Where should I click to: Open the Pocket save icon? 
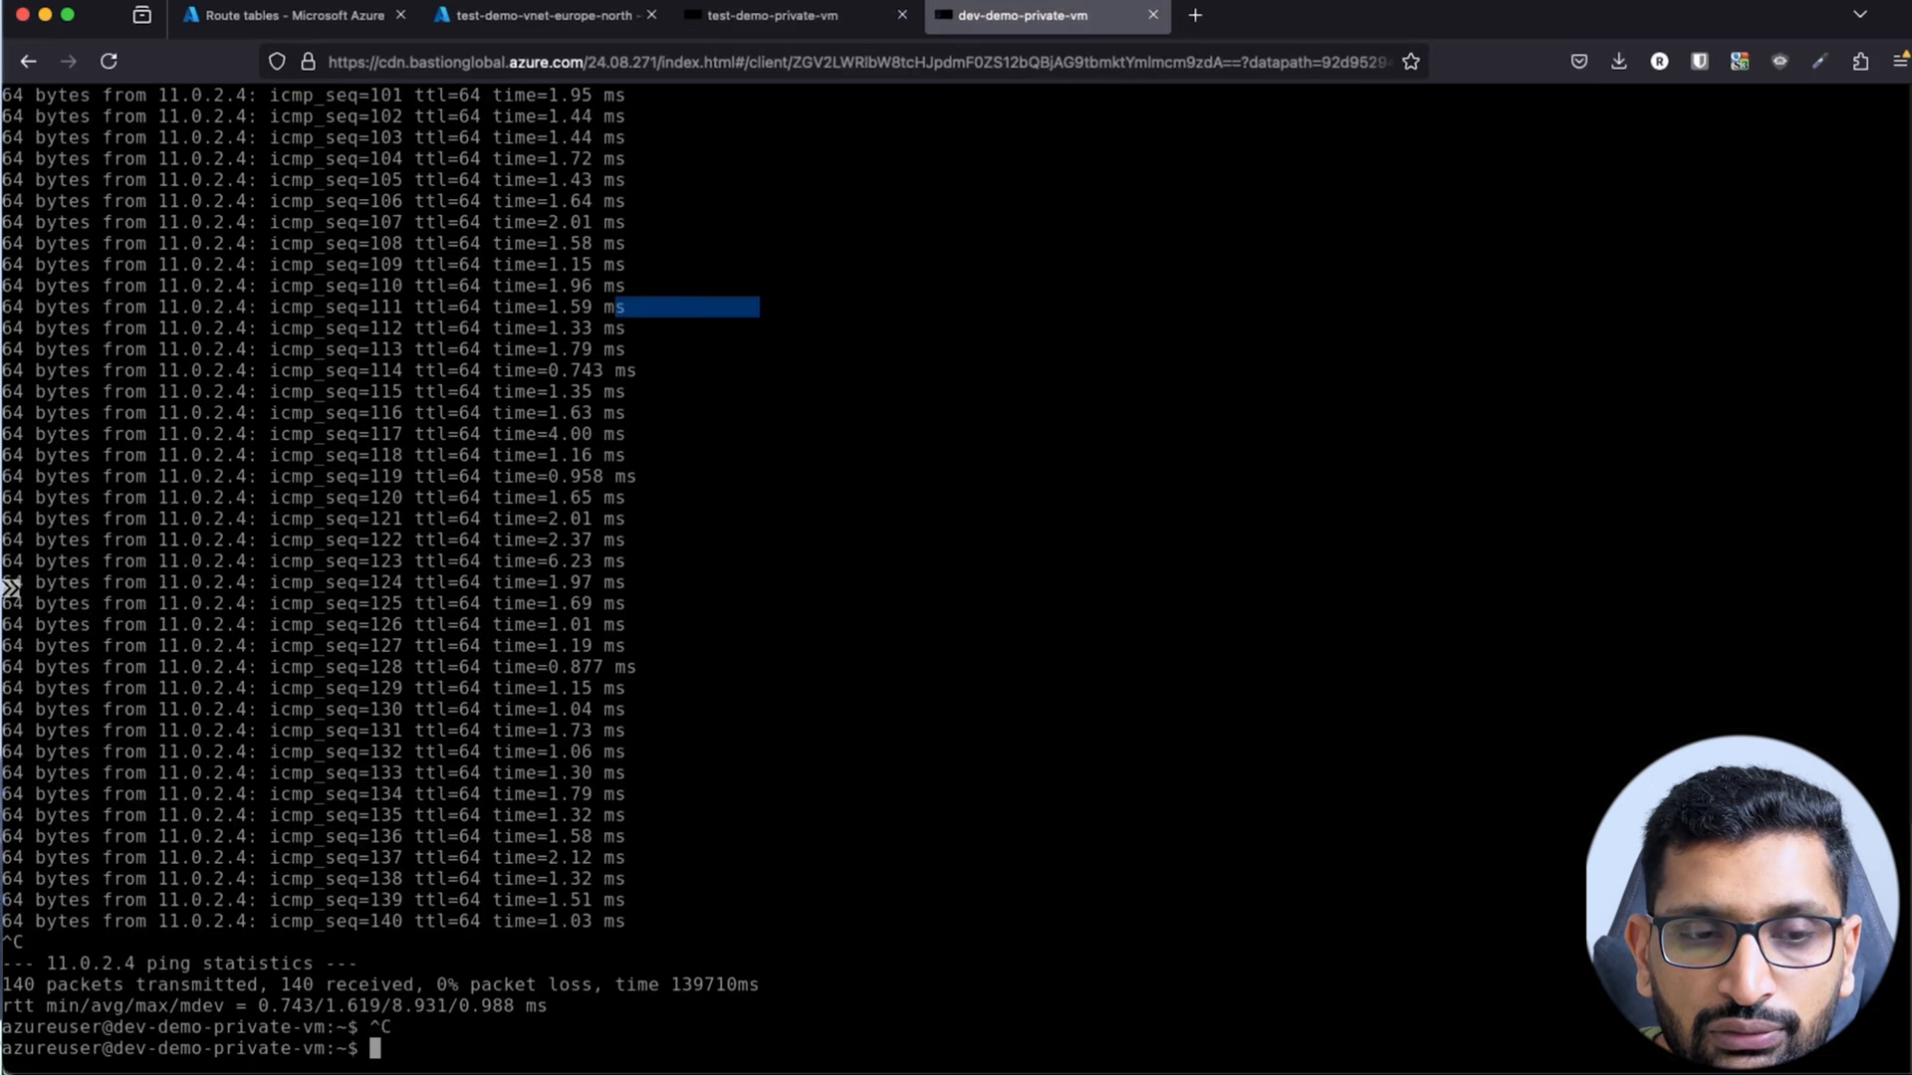coord(1578,62)
